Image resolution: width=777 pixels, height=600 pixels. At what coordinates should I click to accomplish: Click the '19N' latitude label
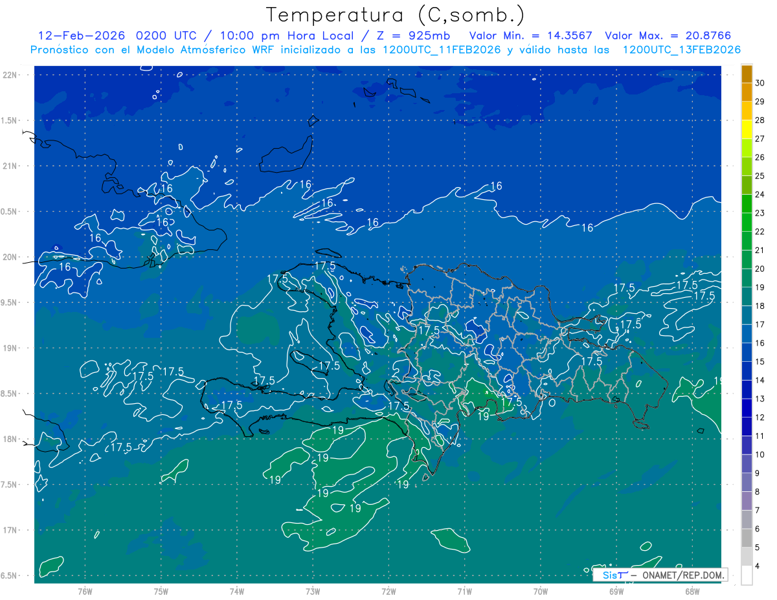[x=10, y=348]
